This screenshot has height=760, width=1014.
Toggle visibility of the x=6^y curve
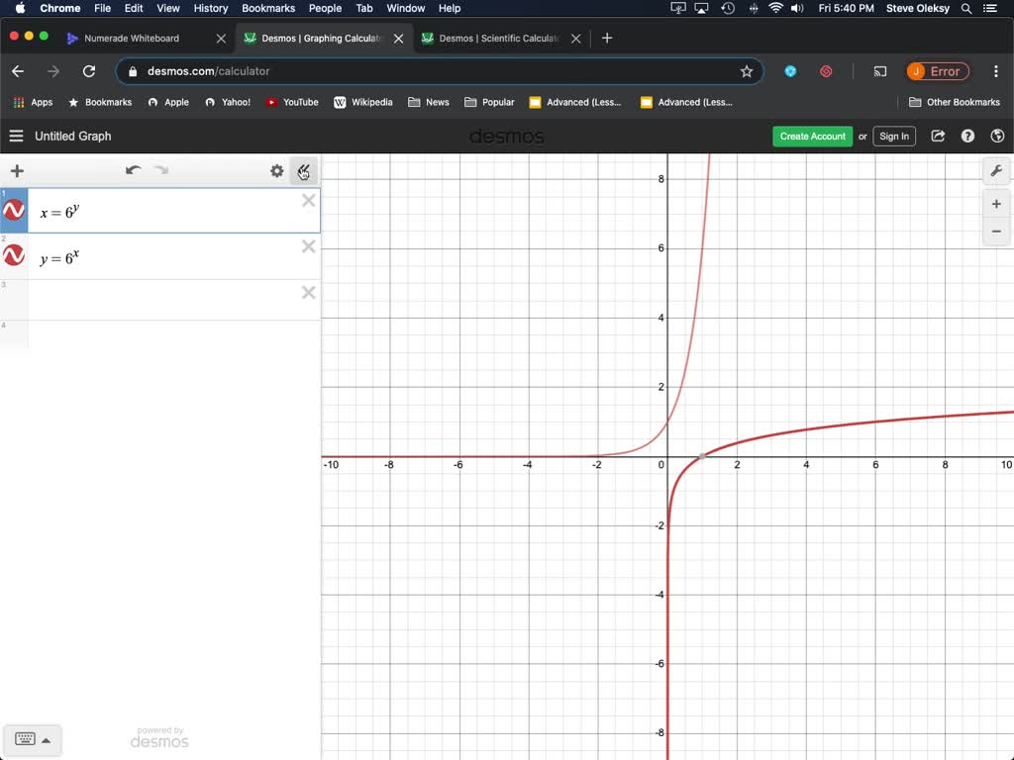tap(13, 209)
